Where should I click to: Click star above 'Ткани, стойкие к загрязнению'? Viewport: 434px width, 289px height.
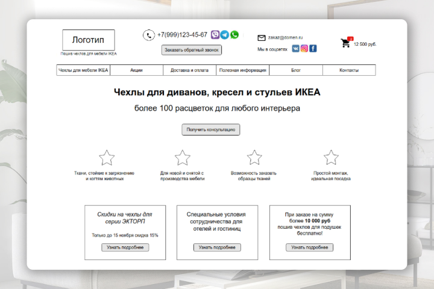click(x=107, y=158)
